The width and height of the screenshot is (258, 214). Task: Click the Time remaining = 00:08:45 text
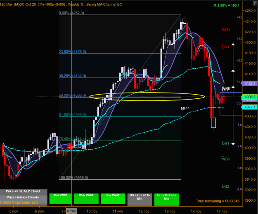[x=218, y=201]
